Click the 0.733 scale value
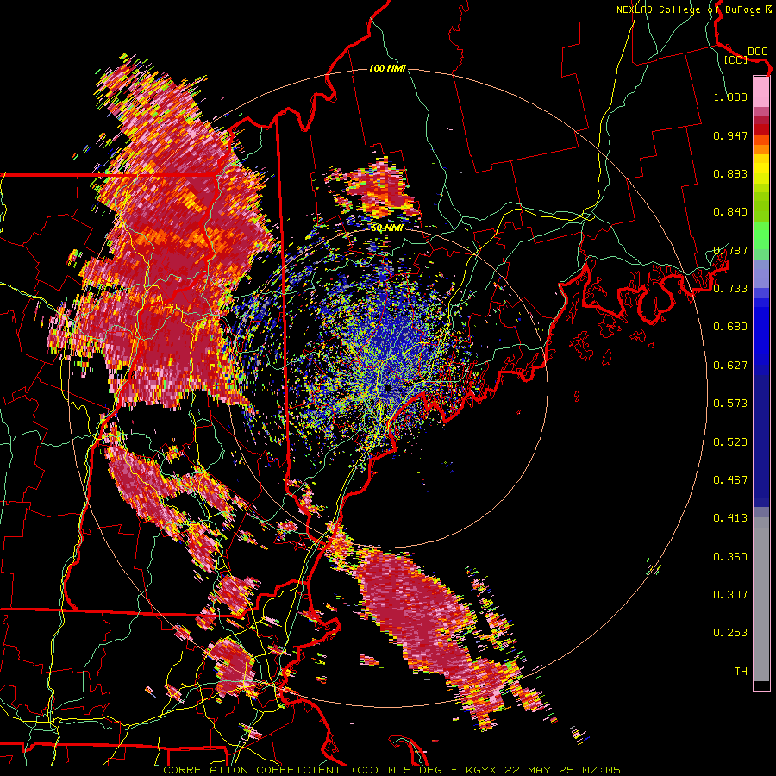Image resolution: width=776 pixels, height=776 pixels. coord(730,289)
